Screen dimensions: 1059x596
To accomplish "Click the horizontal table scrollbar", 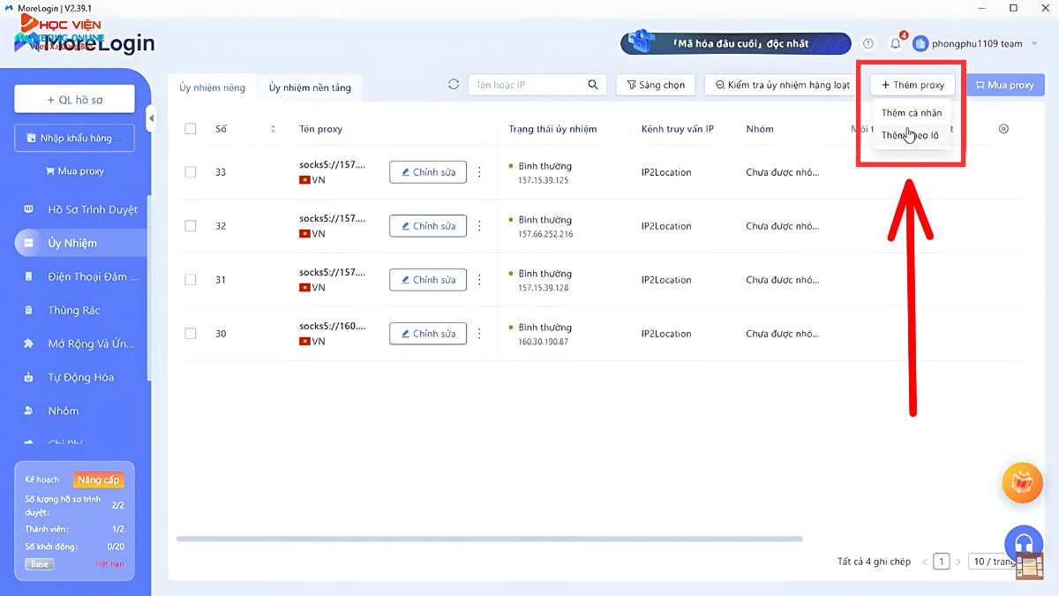I will pos(490,539).
